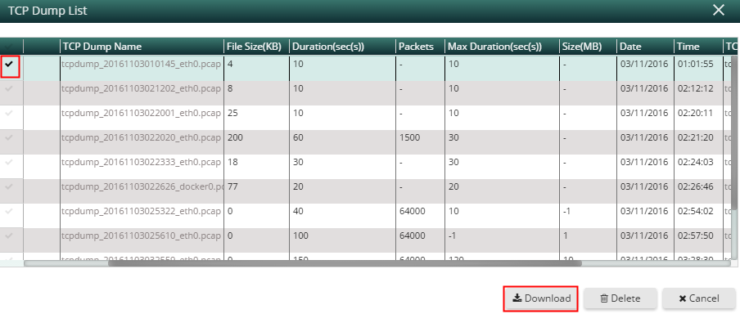Screen dimensions: 740x314
Task: Click time value 01:01:55
Action: (695, 64)
